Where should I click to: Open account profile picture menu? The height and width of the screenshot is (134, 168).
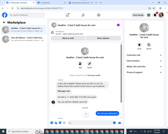[161, 15]
